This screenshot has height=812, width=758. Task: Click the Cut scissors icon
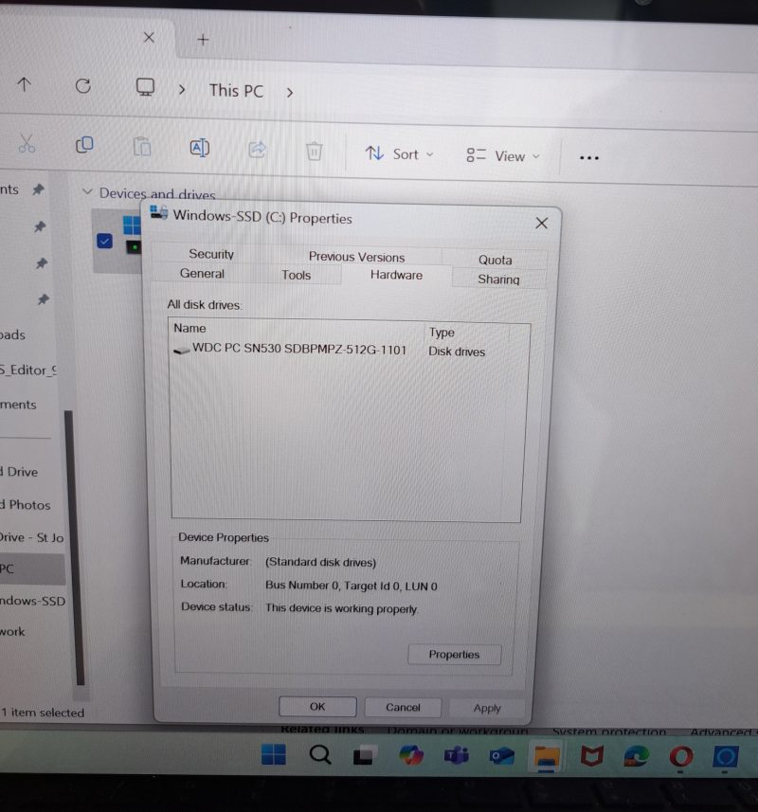pos(27,143)
